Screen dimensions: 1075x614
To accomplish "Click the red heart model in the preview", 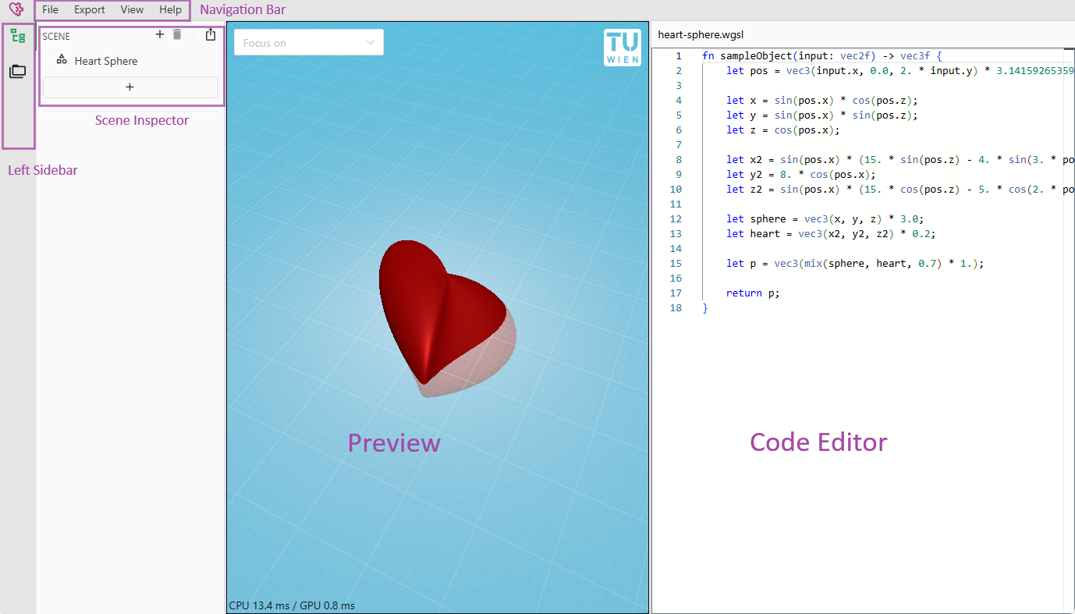I will [x=441, y=312].
